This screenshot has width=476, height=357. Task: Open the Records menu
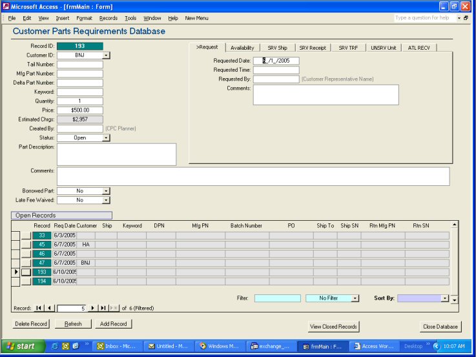[109, 18]
